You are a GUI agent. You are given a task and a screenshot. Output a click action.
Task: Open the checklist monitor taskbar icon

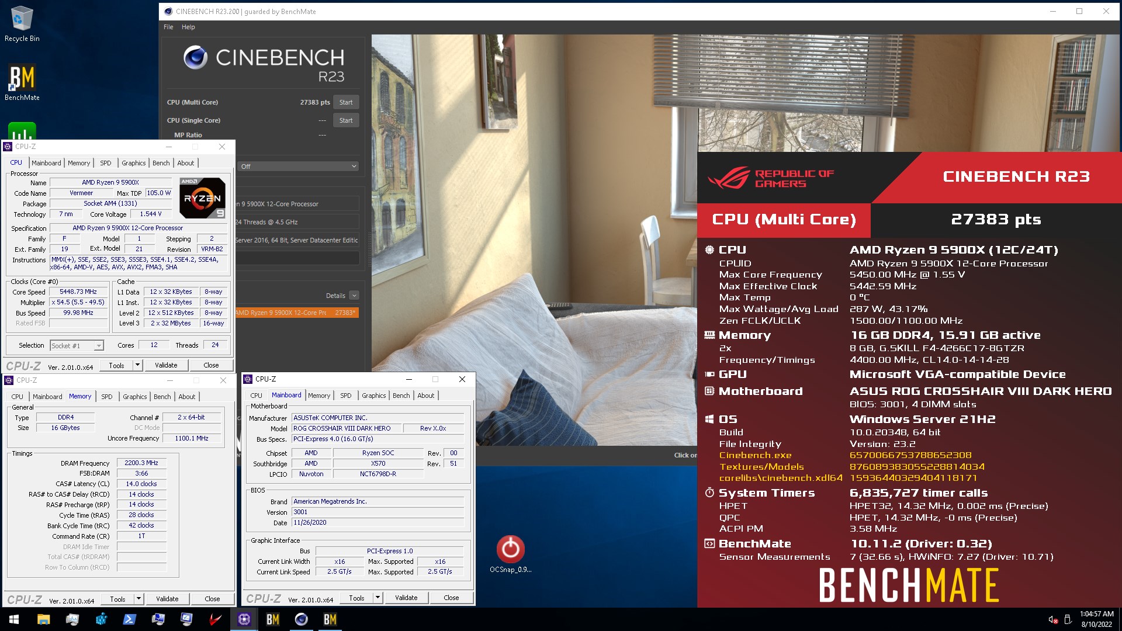pyautogui.click(x=186, y=619)
